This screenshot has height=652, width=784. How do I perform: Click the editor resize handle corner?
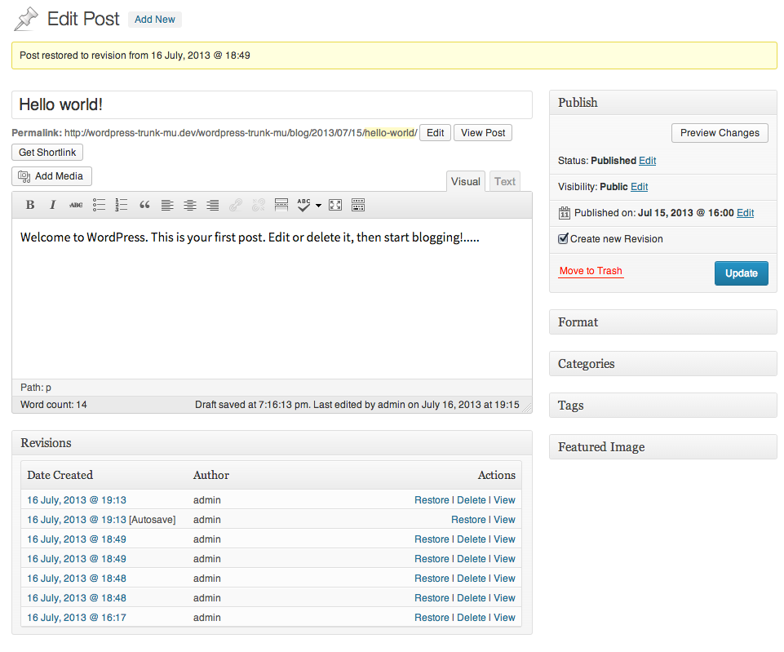pyautogui.click(x=526, y=408)
